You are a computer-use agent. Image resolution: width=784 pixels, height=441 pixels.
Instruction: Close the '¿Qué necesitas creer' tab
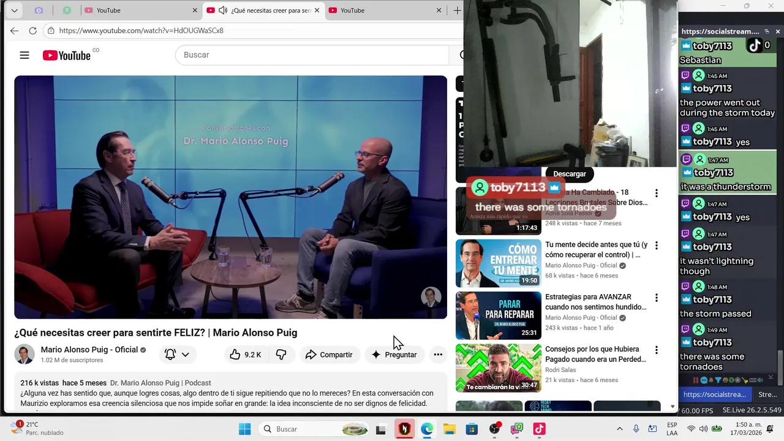coord(317,10)
